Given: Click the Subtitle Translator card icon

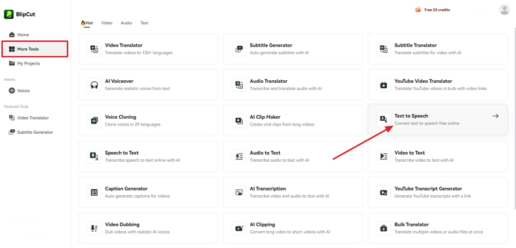Looking at the screenshot, I should (384, 49).
